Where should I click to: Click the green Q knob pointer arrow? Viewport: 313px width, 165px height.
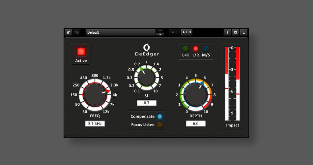[x=142, y=69]
